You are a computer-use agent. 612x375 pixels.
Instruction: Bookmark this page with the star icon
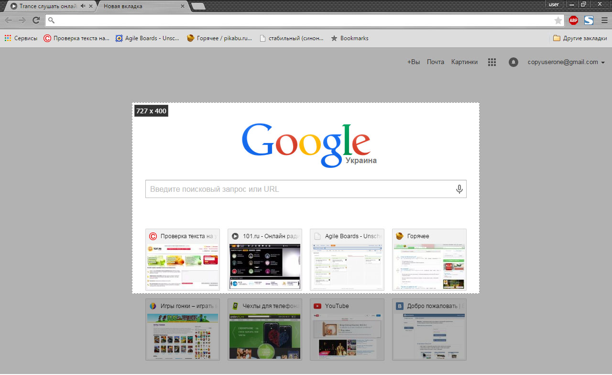click(558, 20)
